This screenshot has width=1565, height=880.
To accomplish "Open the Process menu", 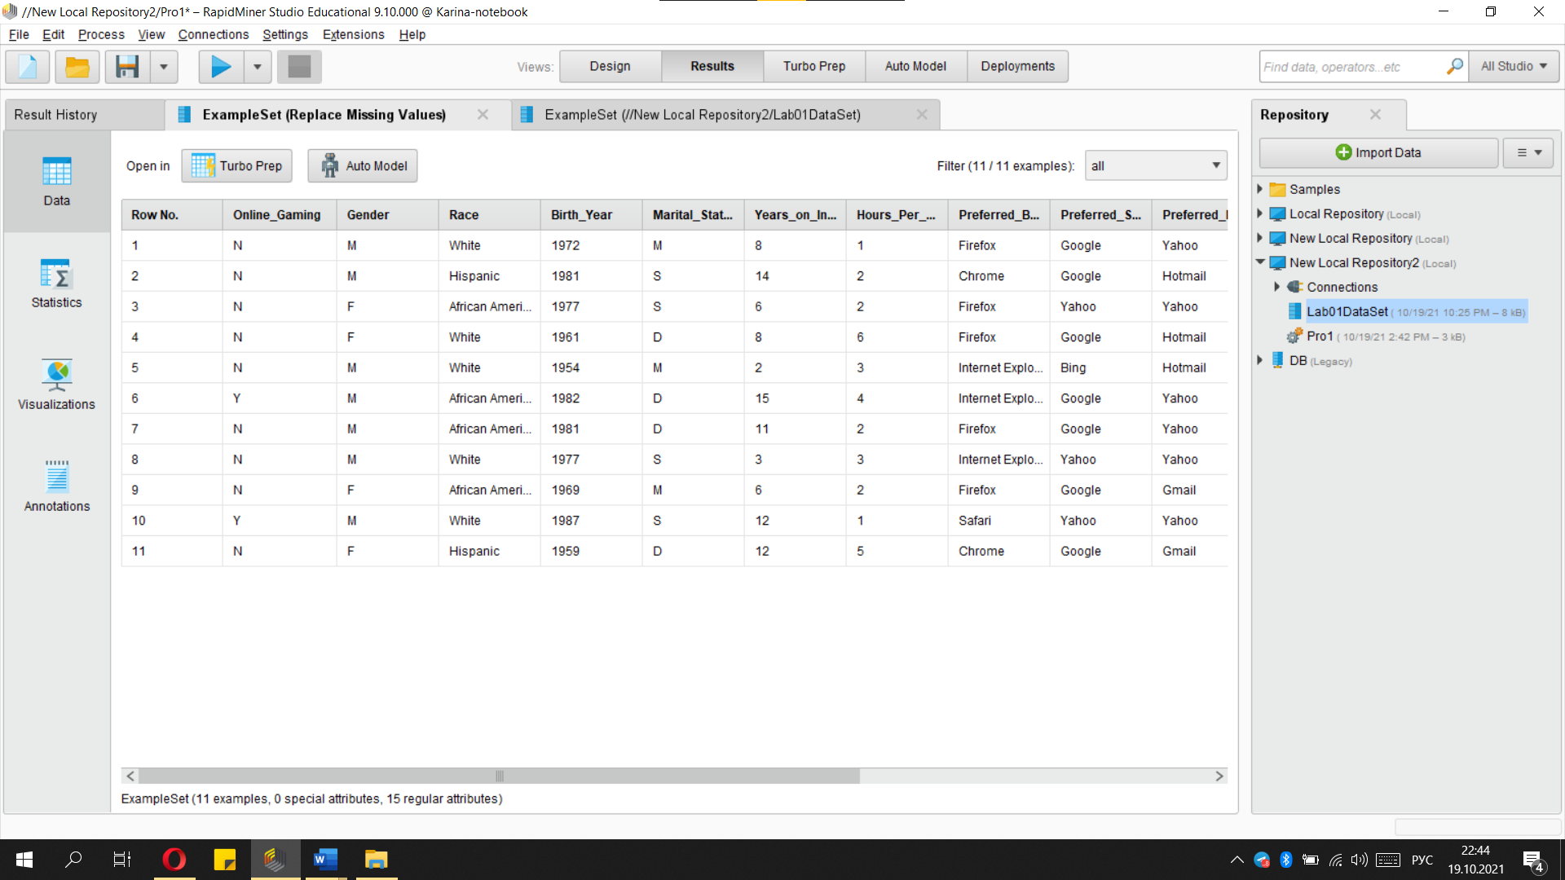I will pos(101,34).
